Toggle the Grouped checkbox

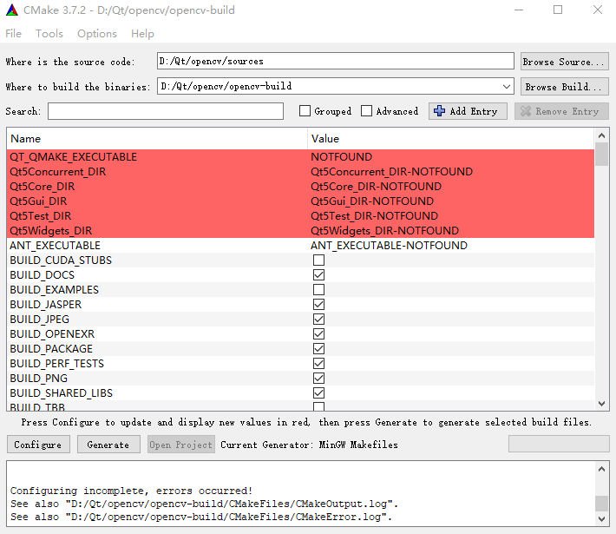click(x=305, y=111)
